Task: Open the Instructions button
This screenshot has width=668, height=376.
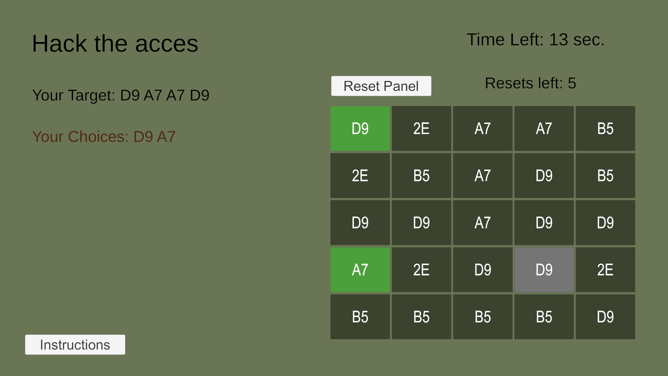Action: pos(75,345)
